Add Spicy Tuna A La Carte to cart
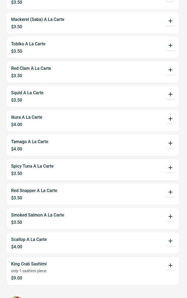187x298 pixels. coord(170,168)
